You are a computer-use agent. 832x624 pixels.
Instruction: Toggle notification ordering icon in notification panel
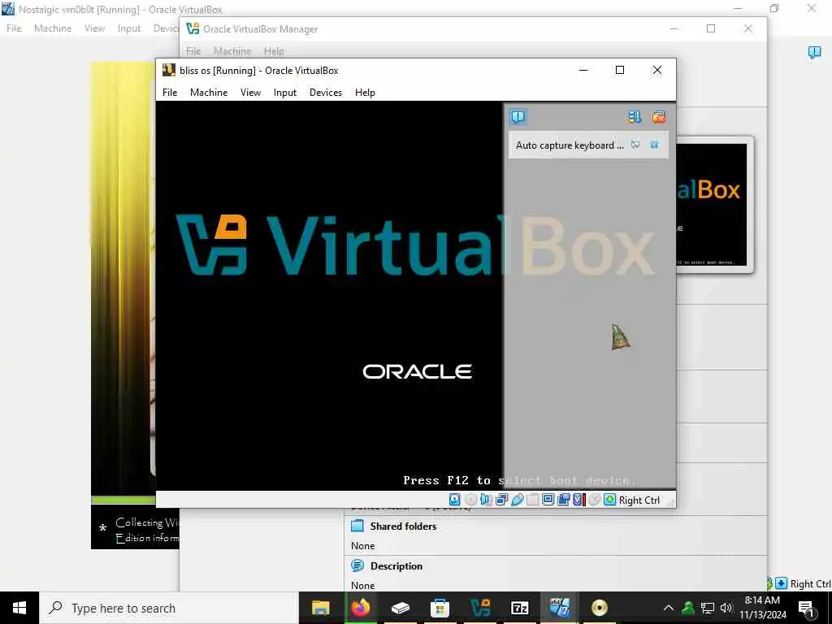[x=634, y=117]
